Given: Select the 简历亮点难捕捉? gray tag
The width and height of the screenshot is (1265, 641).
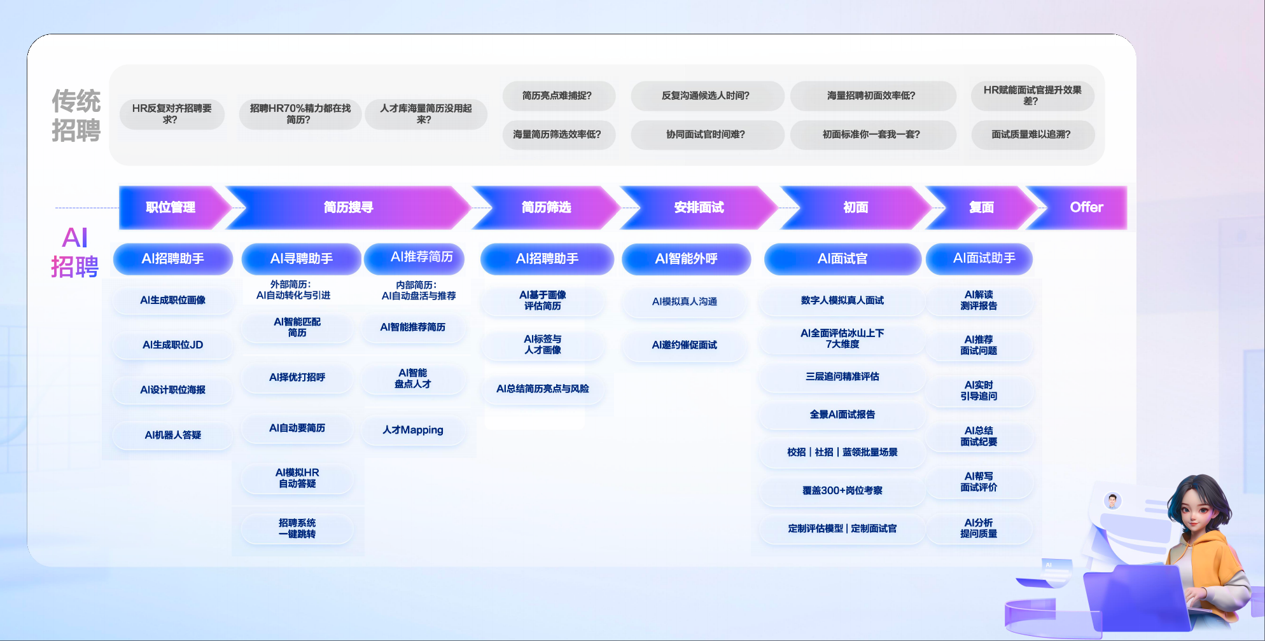Looking at the screenshot, I should 557,95.
